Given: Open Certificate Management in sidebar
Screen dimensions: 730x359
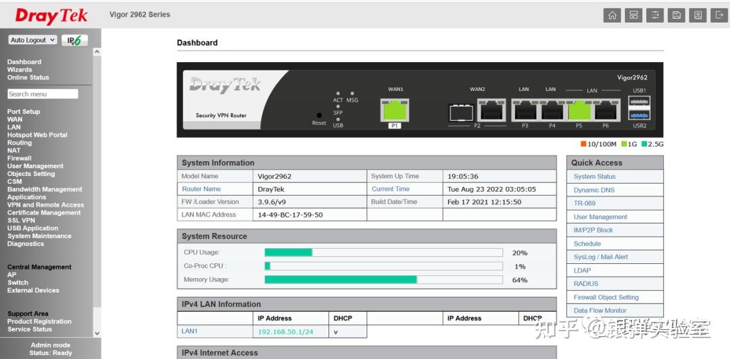Looking at the screenshot, I should (x=44, y=213).
